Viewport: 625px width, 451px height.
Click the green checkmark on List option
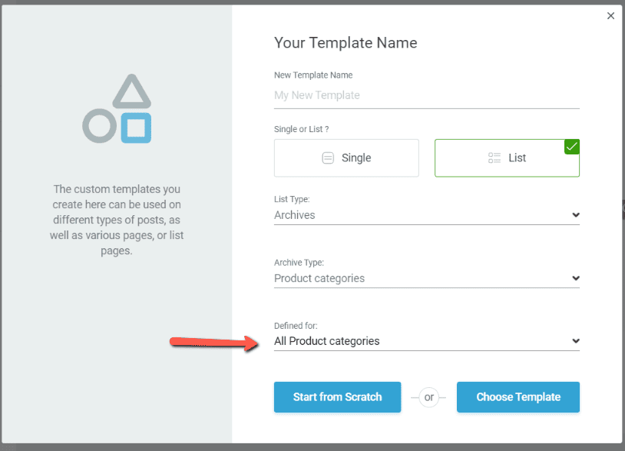572,146
